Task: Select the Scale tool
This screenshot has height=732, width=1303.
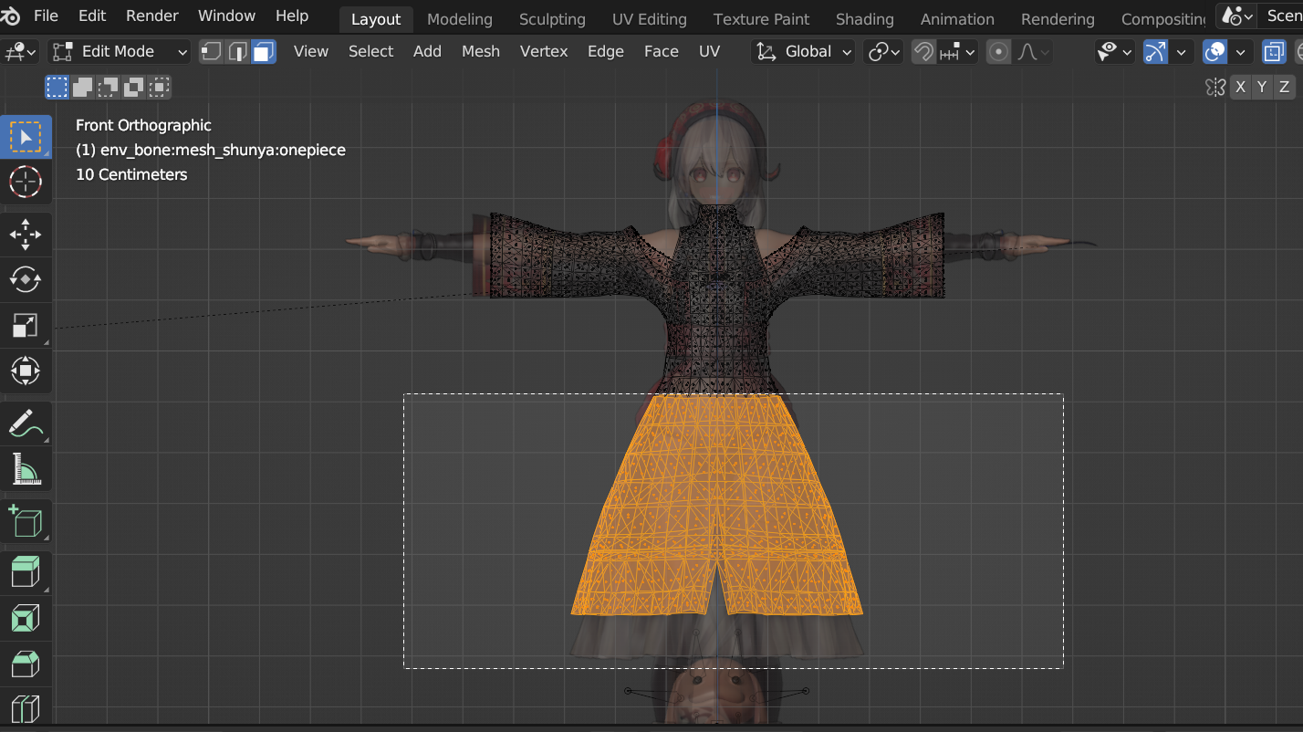Action: click(x=26, y=325)
